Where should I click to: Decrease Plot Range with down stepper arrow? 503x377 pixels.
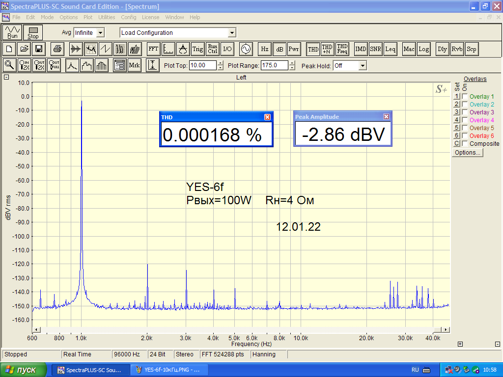coord(292,68)
